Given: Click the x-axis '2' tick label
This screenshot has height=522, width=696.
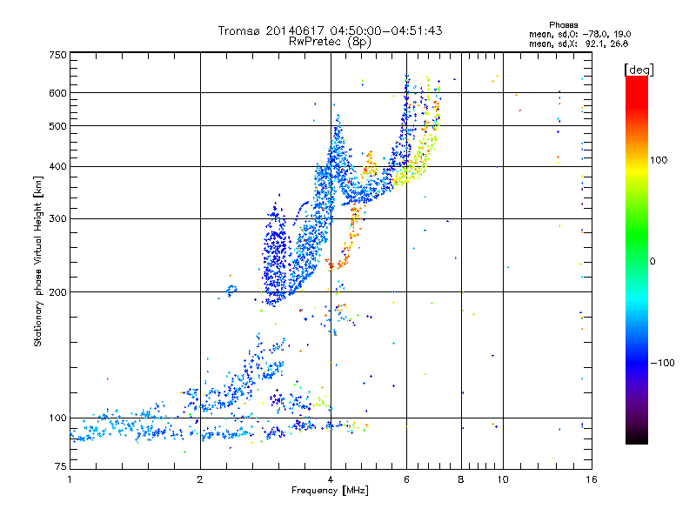Looking at the screenshot, I should tap(200, 479).
